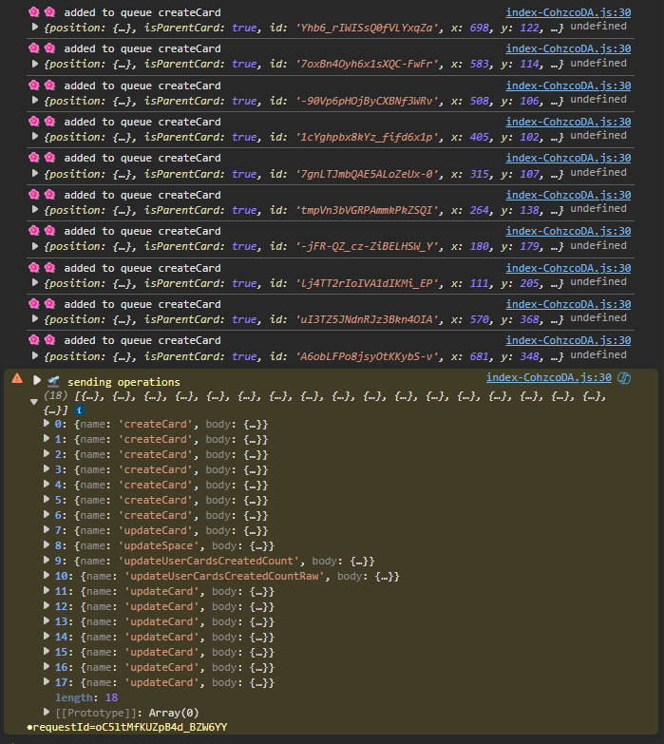Image resolution: width=664 pixels, height=744 pixels.
Task: Open the source link above the 'uI3TZ5JNdnRJz3Bkn4OIA' object
Action: point(568,304)
